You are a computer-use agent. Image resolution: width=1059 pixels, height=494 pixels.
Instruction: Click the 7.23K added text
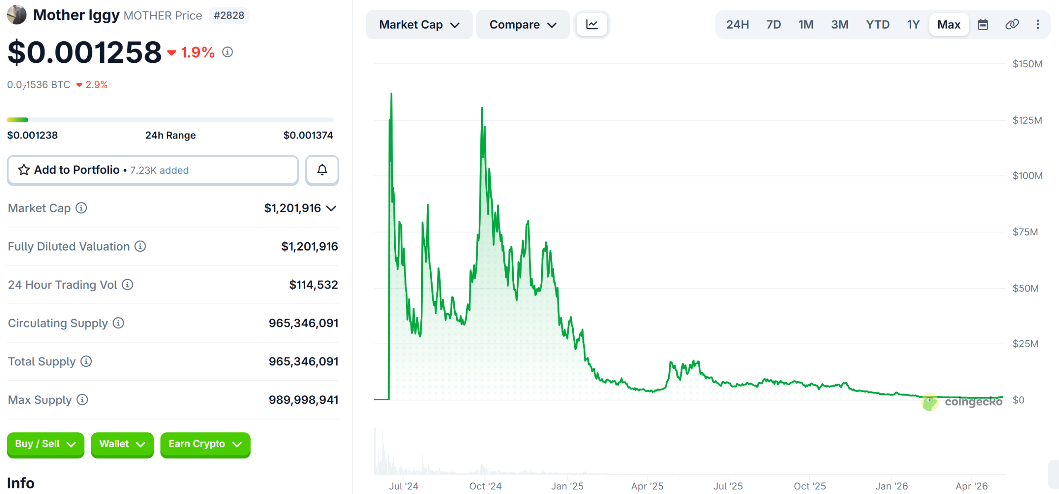(x=159, y=170)
